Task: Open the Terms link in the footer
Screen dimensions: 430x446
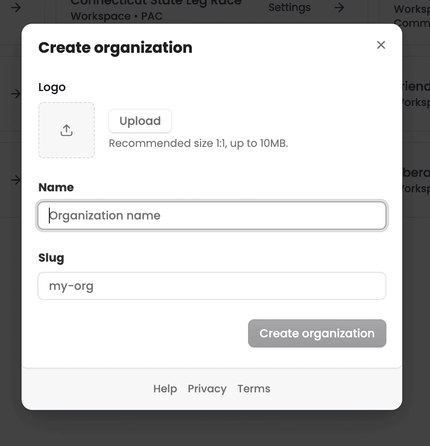Action: (x=254, y=388)
